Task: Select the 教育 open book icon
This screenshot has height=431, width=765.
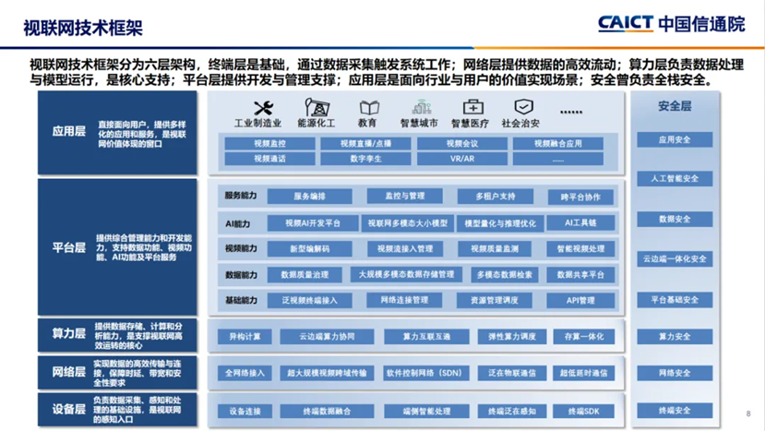Action: [368, 107]
